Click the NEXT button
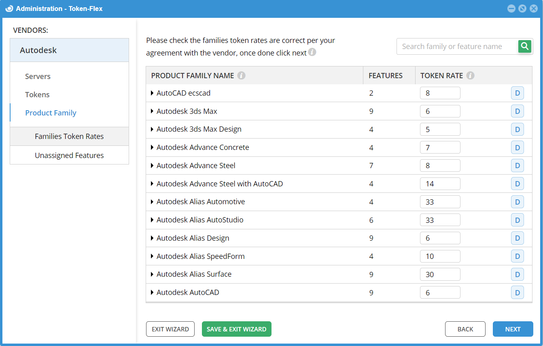Screen dimensions: 543x346 [513, 329]
